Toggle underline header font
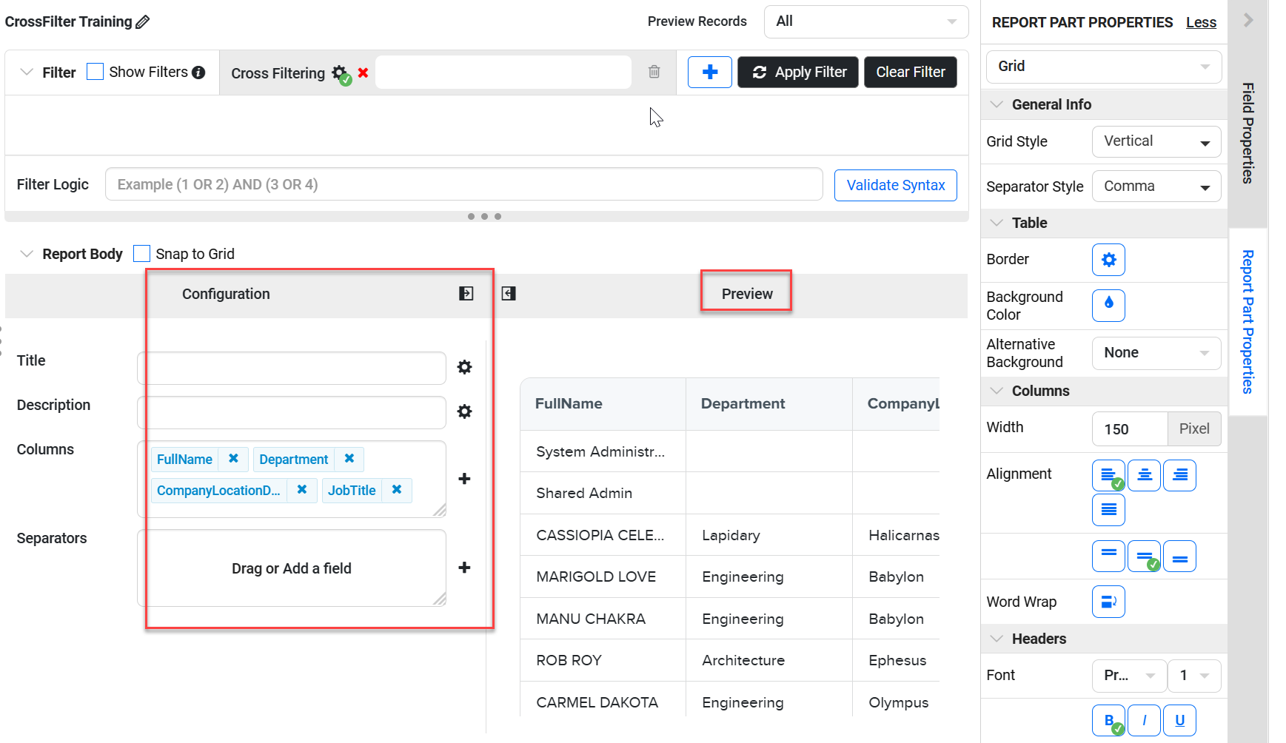1286x743 pixels. click(1179, 721)
